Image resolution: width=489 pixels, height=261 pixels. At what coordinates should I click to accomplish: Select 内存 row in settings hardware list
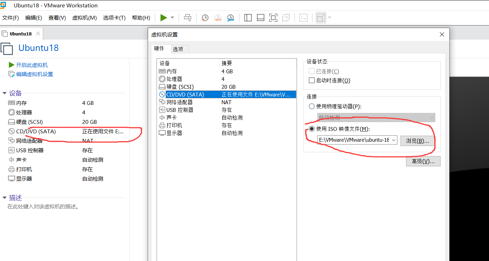[x=226, y=71]
